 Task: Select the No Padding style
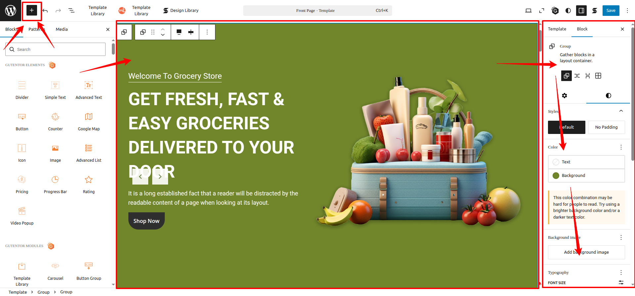606,127
